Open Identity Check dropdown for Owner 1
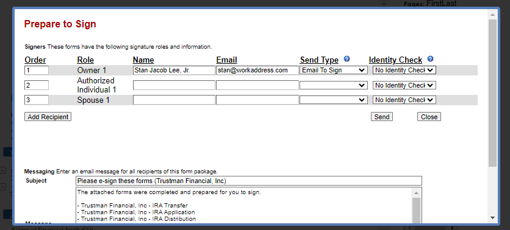510x230 pixels. pyautogui.click(x=404, y=70)
